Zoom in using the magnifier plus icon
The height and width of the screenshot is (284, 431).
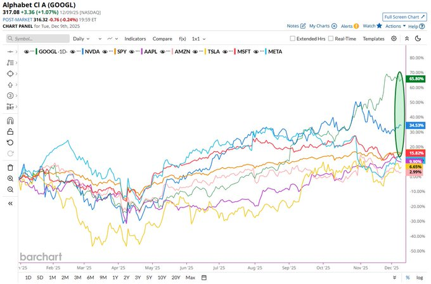coord(10,179)
